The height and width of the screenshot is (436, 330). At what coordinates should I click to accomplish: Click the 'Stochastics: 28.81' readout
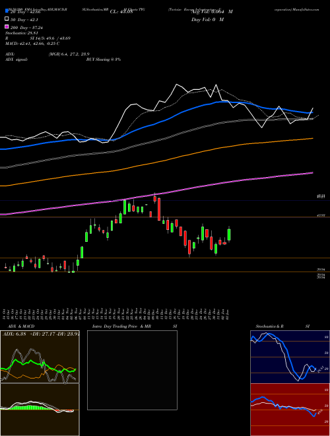click(x=21, y=33)
